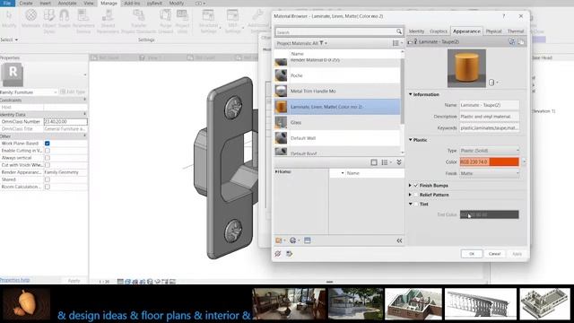Open the File menu tab
This screenshot has width=574, height=323.
[7, 3]
